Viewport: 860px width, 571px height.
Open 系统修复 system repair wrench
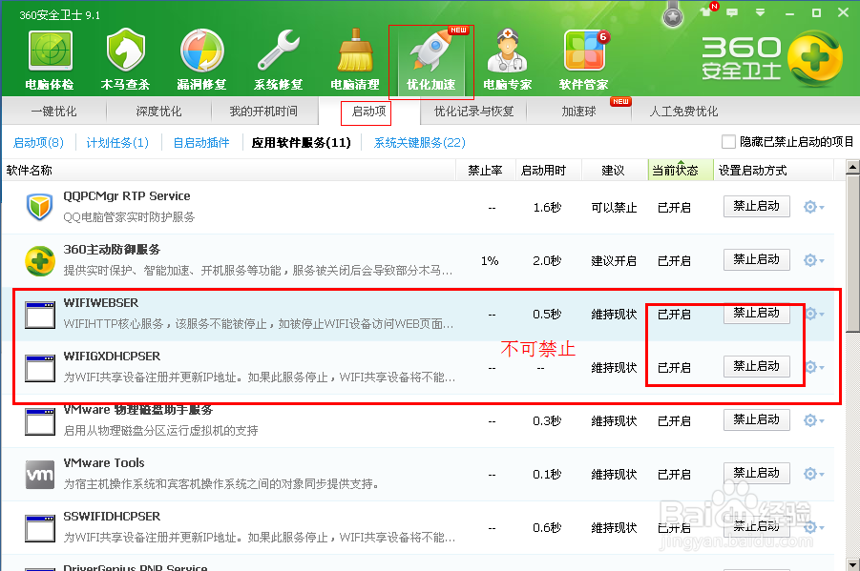[x=278, y=60]
